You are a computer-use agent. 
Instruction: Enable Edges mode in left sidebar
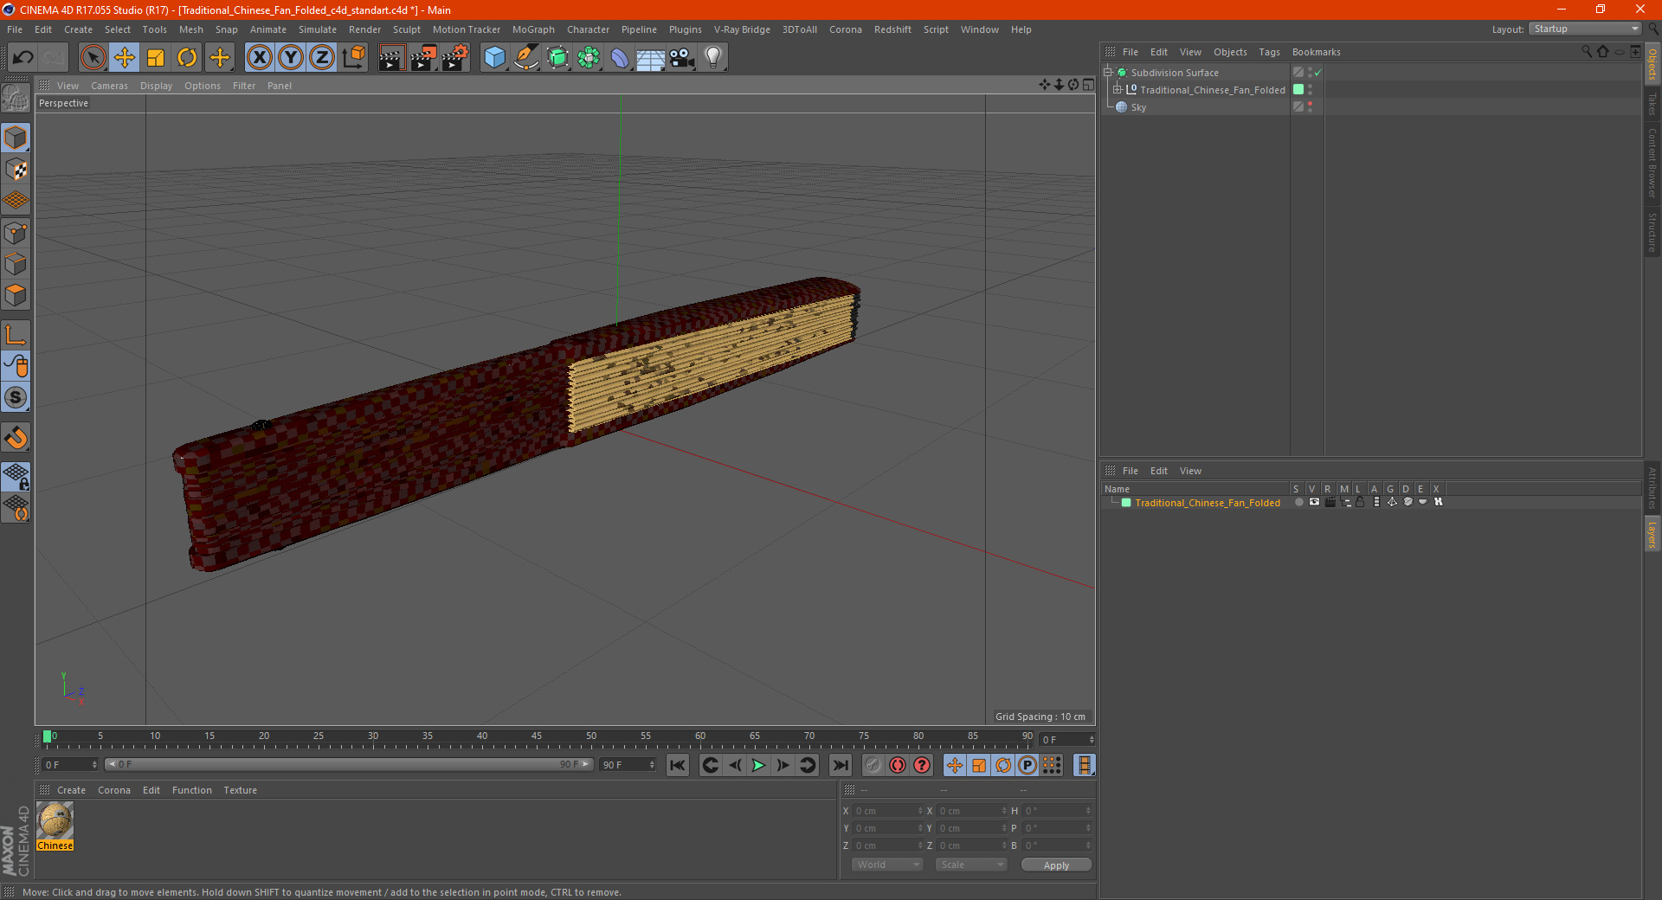coord(16,264)
